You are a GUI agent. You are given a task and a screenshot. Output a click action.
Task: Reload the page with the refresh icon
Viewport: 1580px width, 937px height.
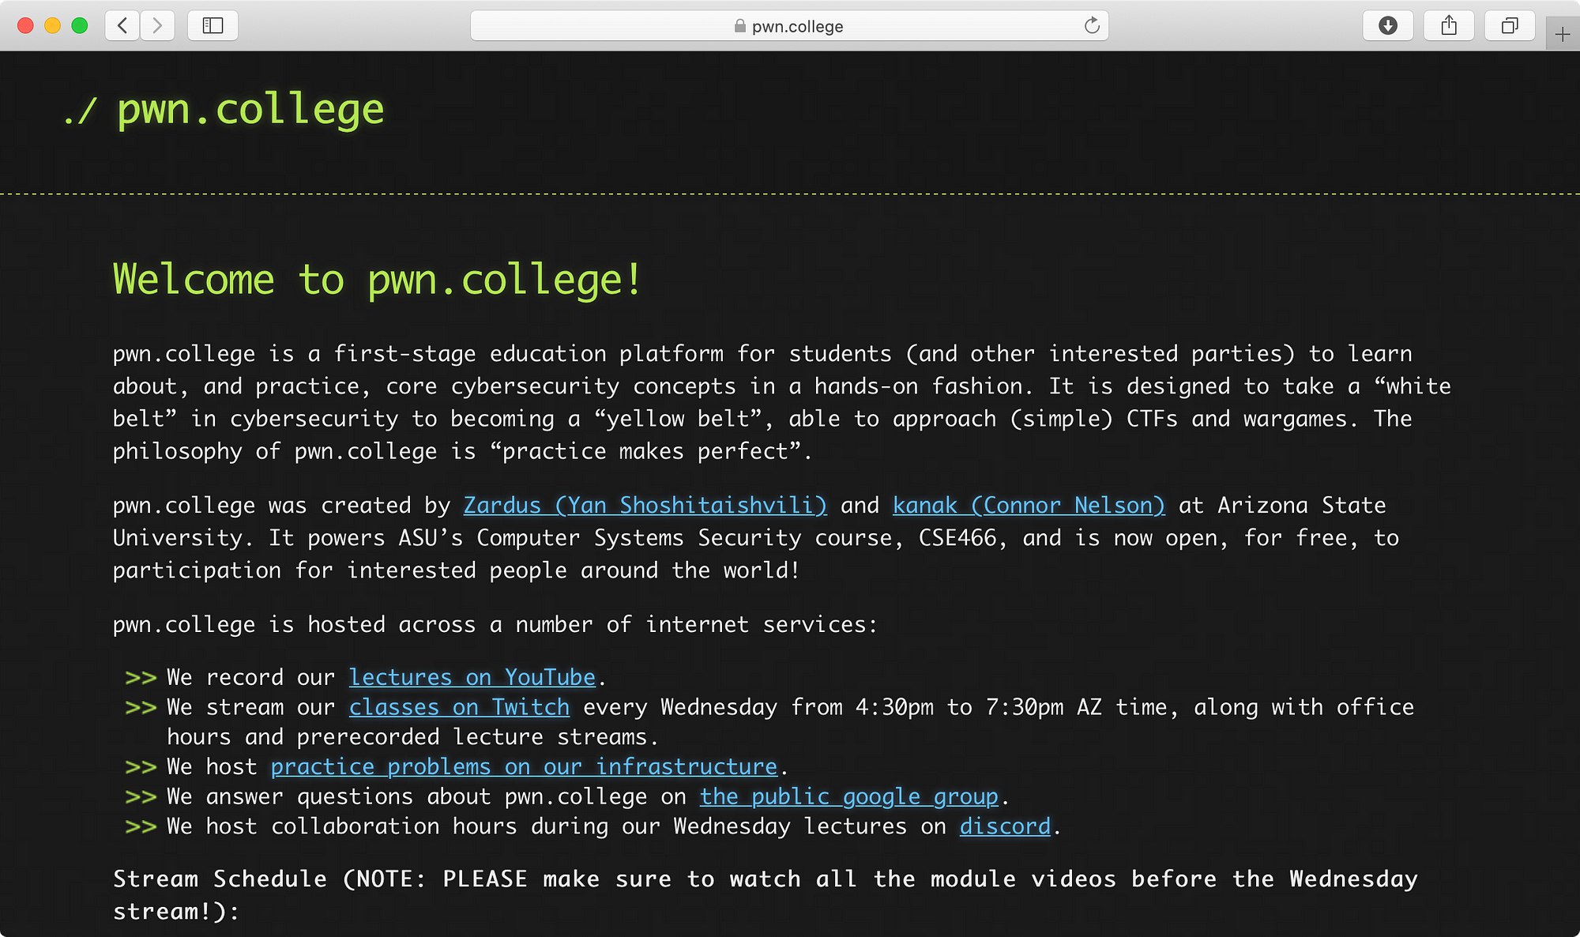(1092, 26)
